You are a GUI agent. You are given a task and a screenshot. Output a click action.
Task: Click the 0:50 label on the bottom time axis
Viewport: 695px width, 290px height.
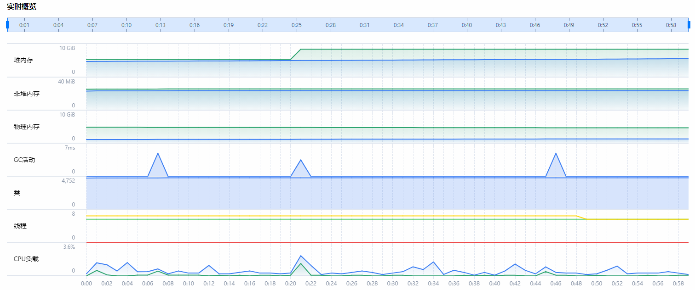(x=597, y=284)
